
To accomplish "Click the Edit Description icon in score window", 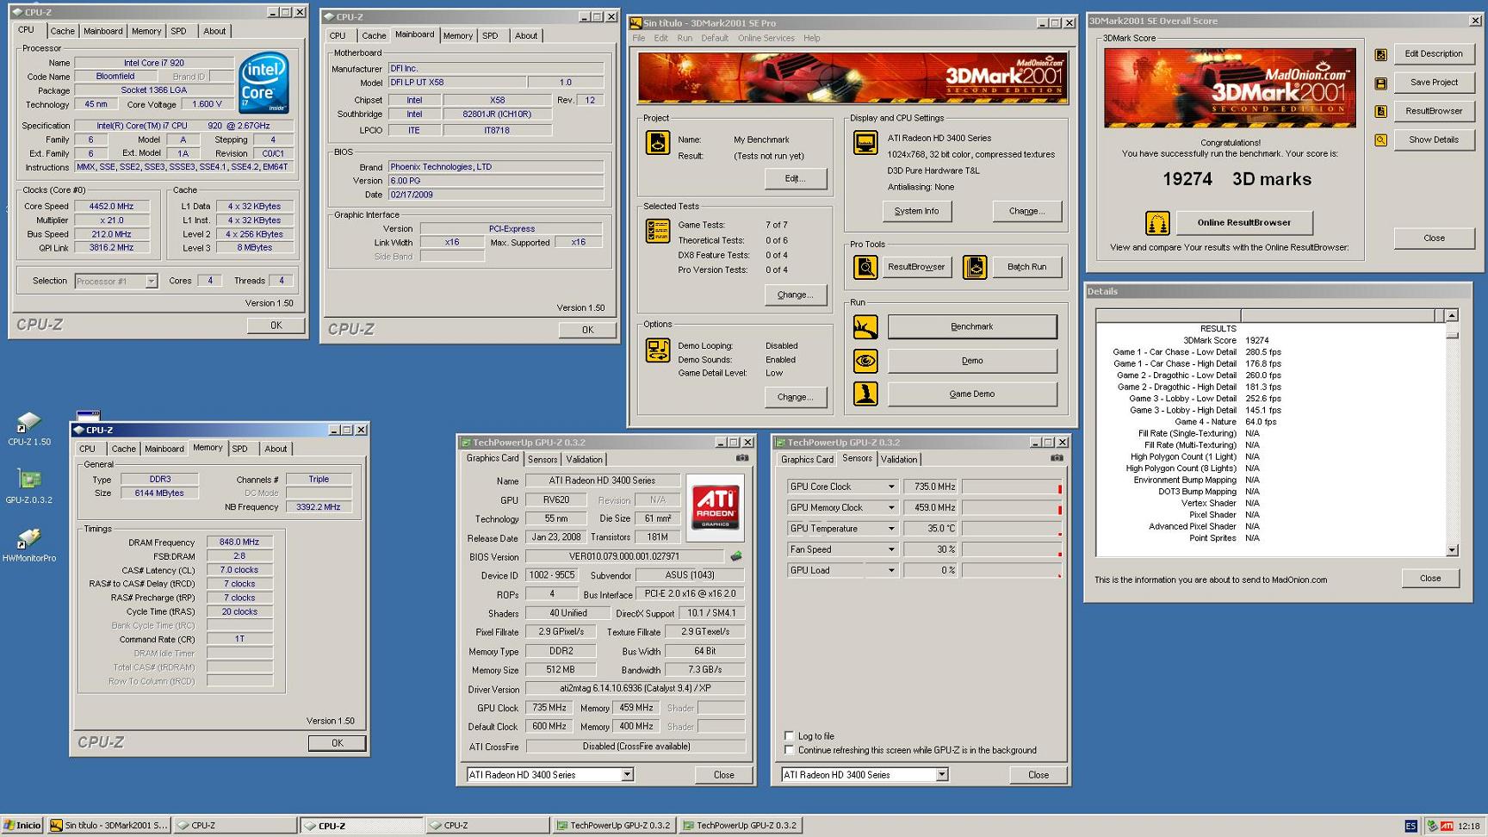I will [1381, 54].
